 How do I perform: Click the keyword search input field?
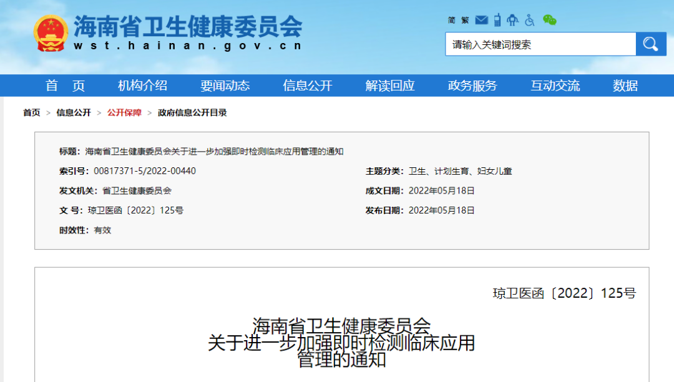[540, 44]
